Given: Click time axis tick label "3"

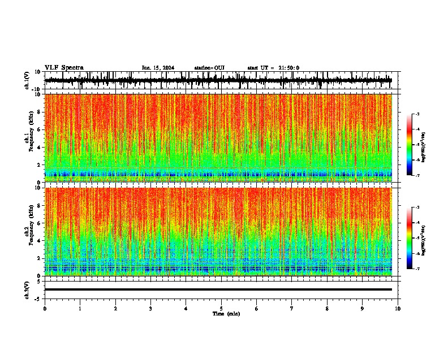Looking at the screenshot, I should coord(150,309).
